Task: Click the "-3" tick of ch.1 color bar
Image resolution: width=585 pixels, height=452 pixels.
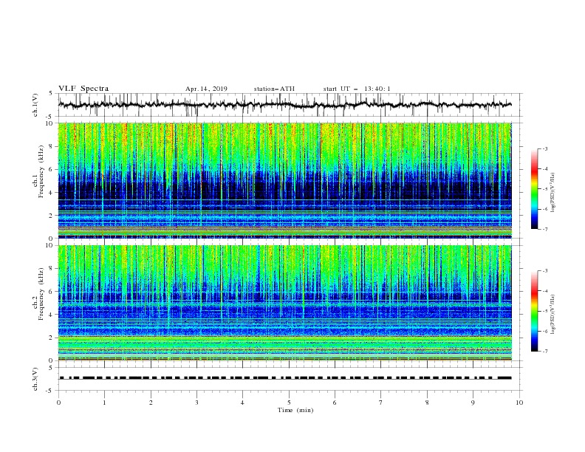Action: coord(544,148)
